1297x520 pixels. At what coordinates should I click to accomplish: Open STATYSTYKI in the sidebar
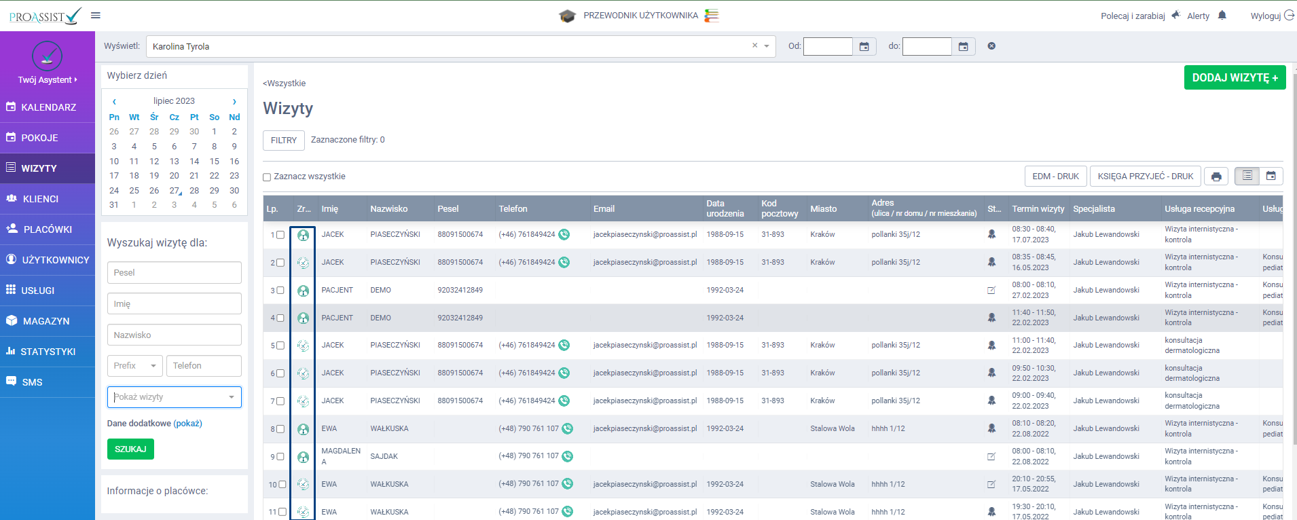48,352
